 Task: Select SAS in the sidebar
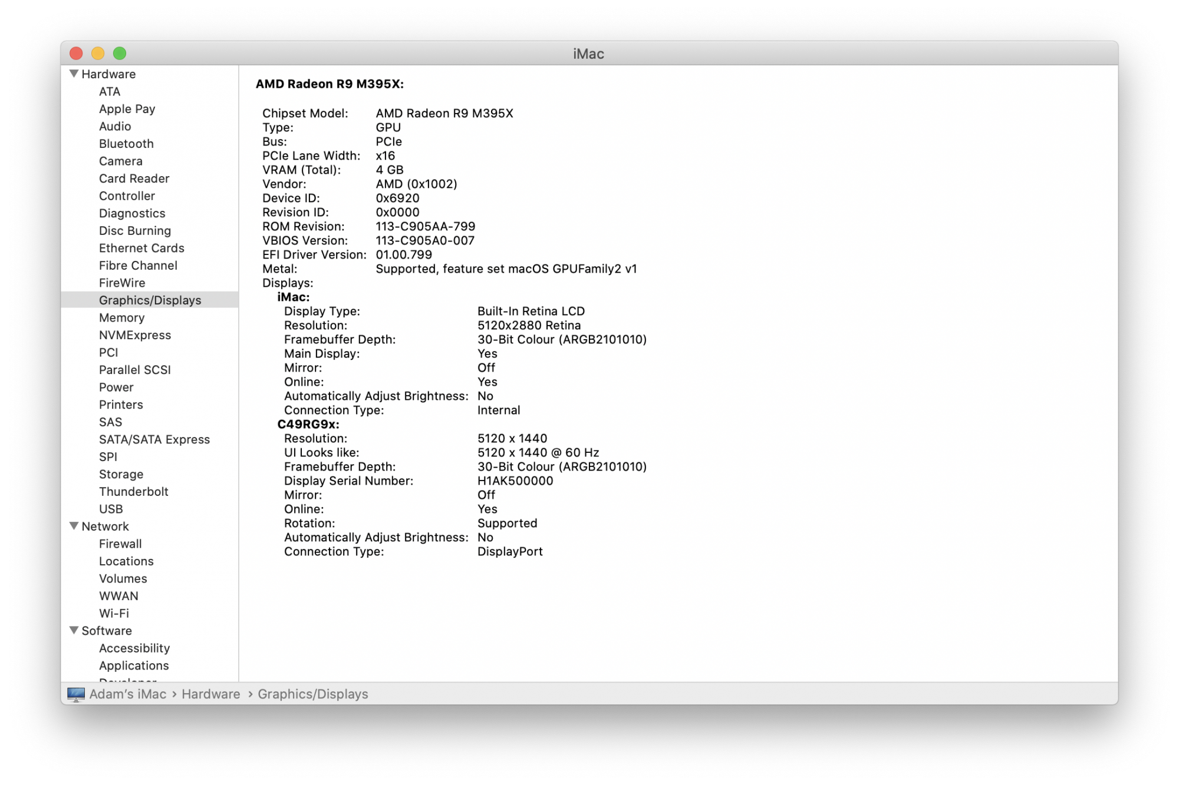[x=110, y=422]
